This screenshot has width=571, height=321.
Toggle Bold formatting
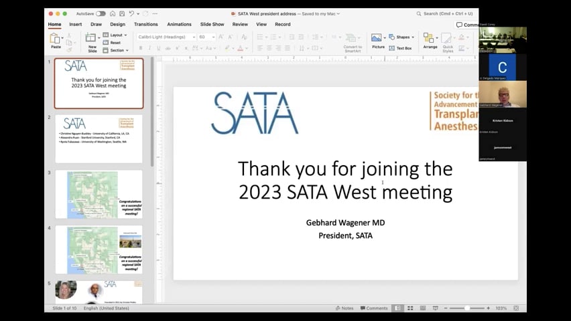(x=141, y=48)
